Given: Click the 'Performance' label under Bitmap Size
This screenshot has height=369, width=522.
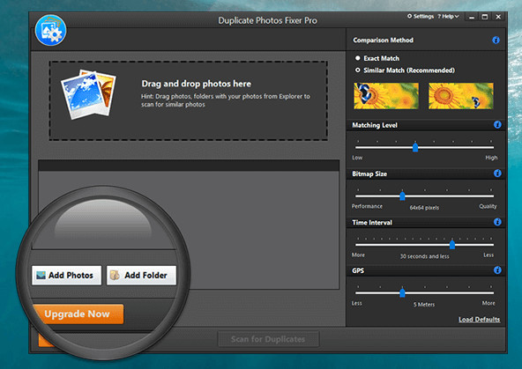Looking at the screenshot, I should (x=367, y=206).
